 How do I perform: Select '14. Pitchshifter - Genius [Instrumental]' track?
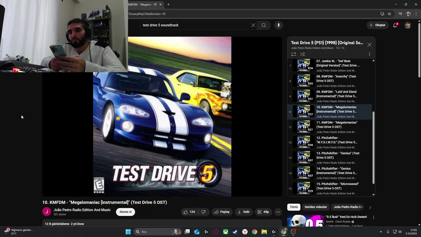tap(330, 173)
